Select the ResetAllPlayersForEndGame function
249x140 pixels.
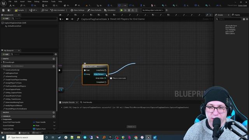16,109
